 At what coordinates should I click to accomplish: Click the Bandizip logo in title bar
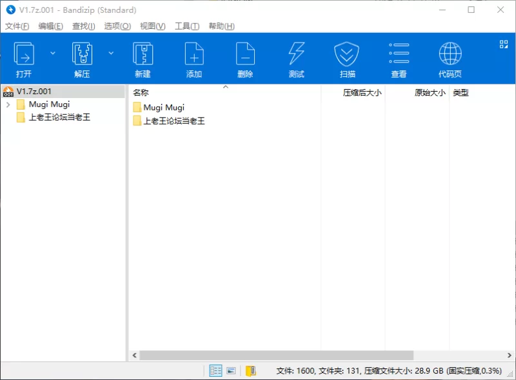point(11,10)
